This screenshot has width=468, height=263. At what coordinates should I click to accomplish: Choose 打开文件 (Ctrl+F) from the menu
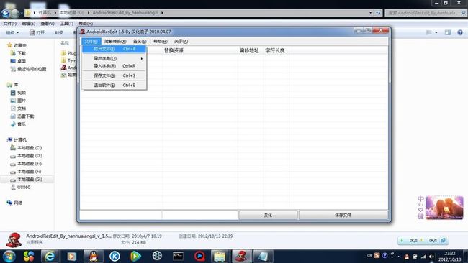114,49
